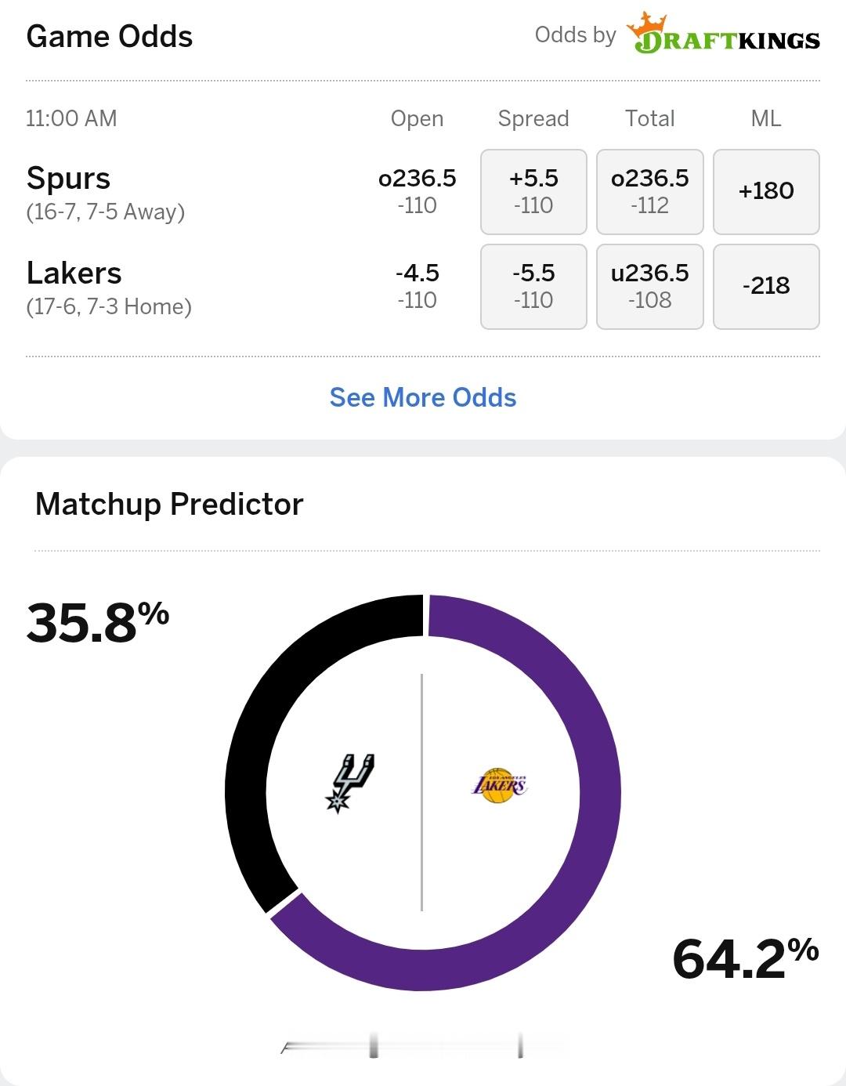This screenshot has width=846, height=1086.
Task: Click the Spurs o236.5 opening line
Action: pos(417,191)
